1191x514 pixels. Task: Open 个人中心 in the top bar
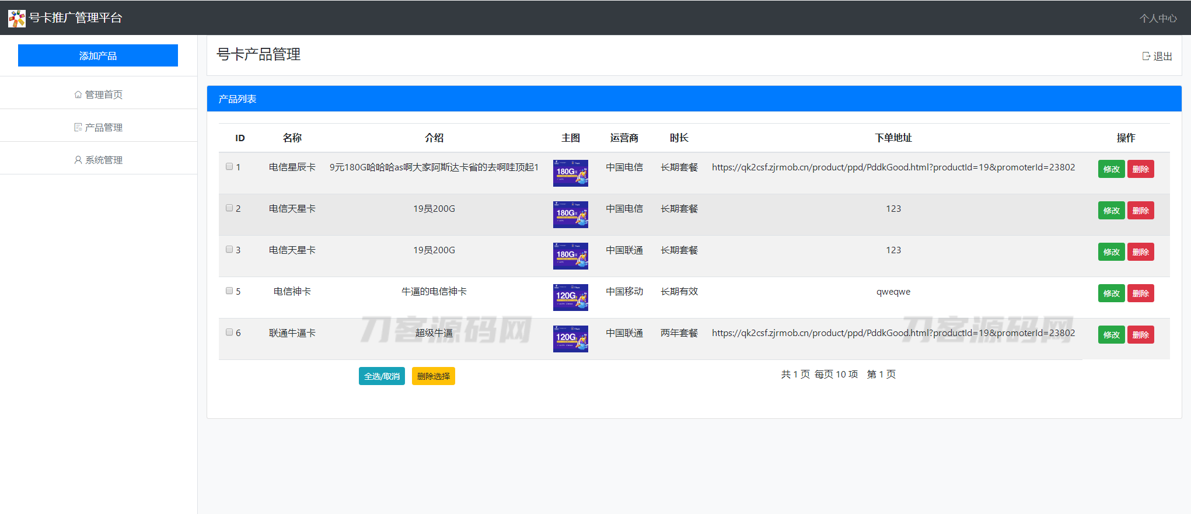[1158, 18]
